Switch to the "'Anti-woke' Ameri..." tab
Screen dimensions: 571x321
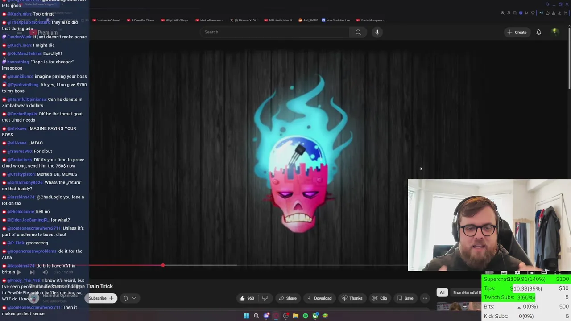(x=107, y=20)
